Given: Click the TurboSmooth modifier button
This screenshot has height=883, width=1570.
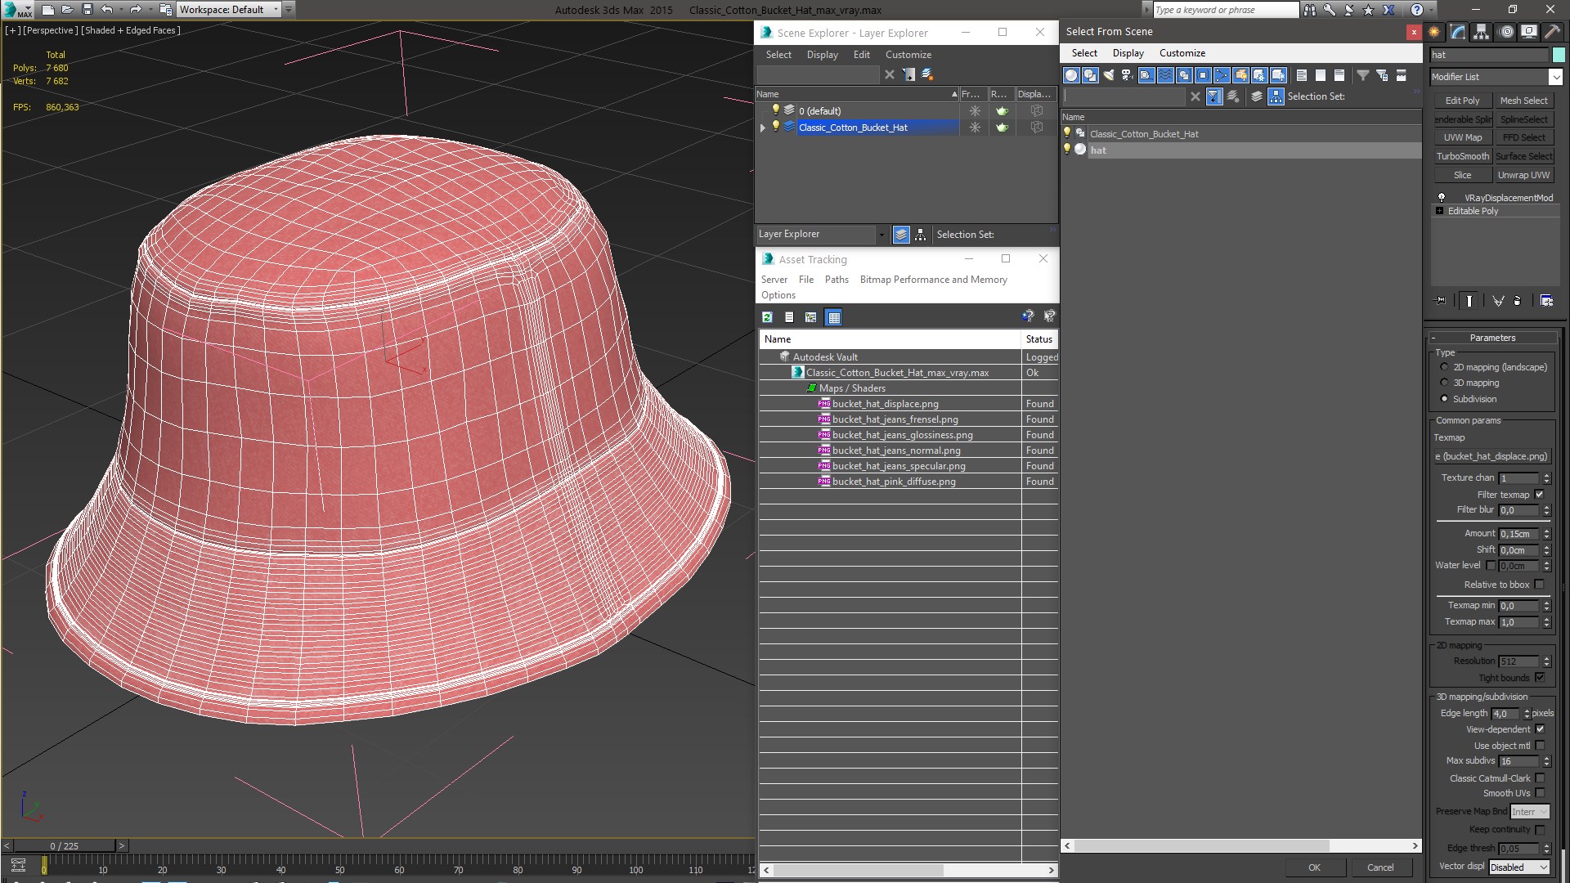Looking at the screenshot, I should click(1462, 156).
